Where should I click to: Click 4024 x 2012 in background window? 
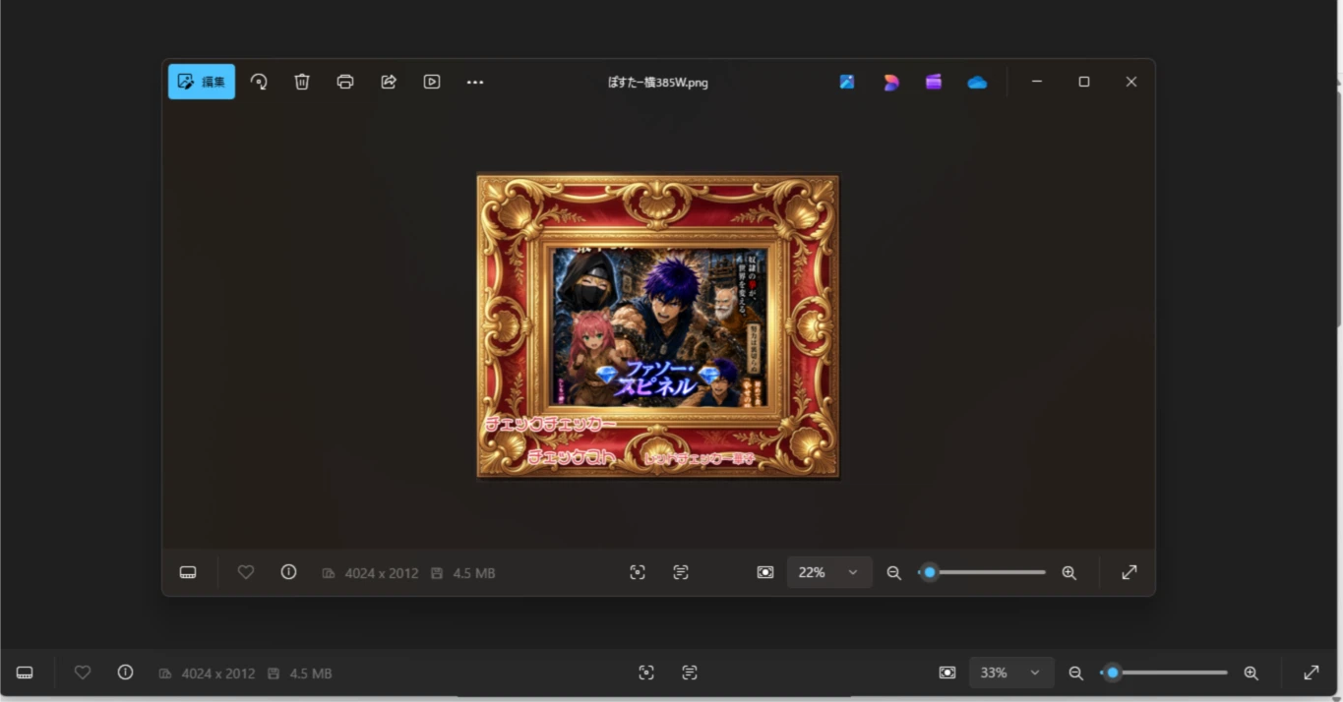click(x=218, y=673)
